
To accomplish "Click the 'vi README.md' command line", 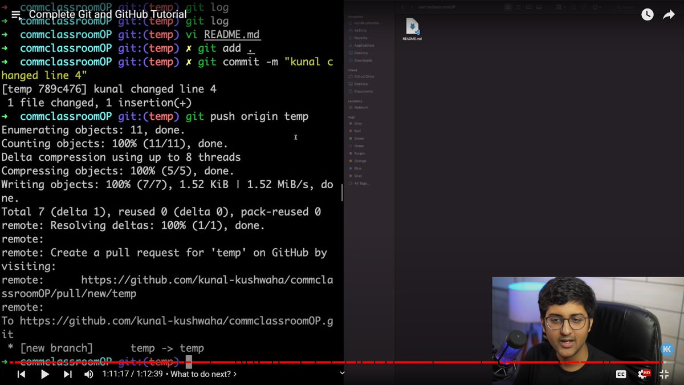I will pos(223,34).
